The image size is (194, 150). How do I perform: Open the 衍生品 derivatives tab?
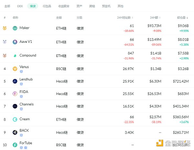[x=47, y=6]
